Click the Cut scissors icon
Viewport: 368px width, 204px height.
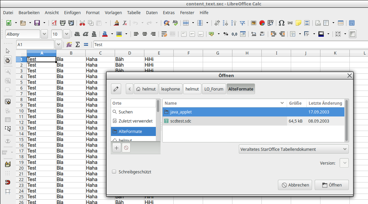(x=82, y=23)
